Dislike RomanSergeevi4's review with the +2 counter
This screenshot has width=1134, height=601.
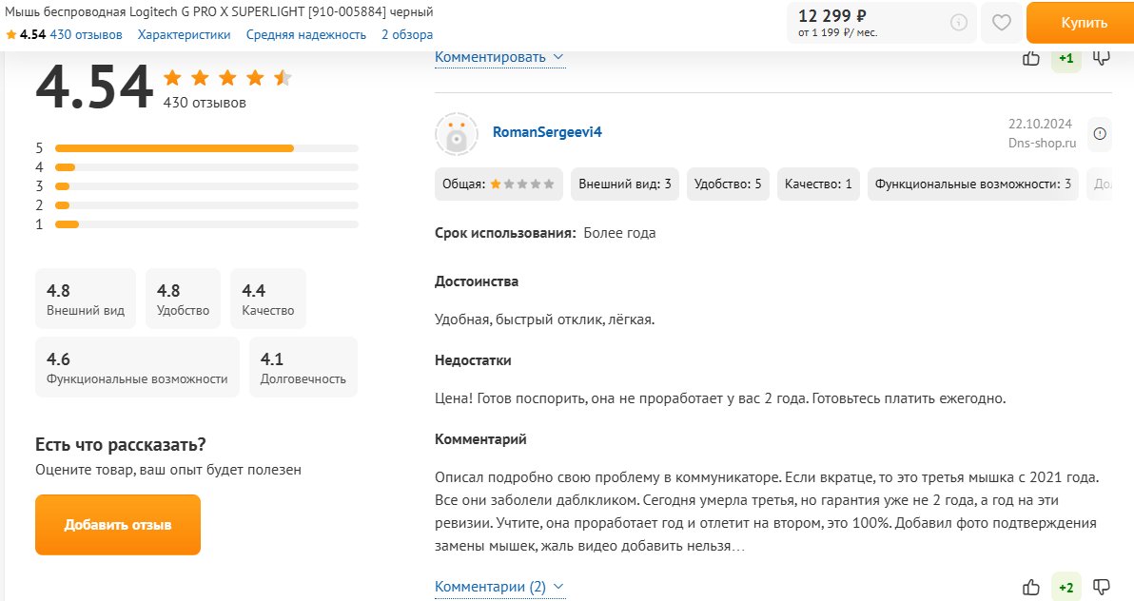pyautogui.click(x=1102, y=588)
